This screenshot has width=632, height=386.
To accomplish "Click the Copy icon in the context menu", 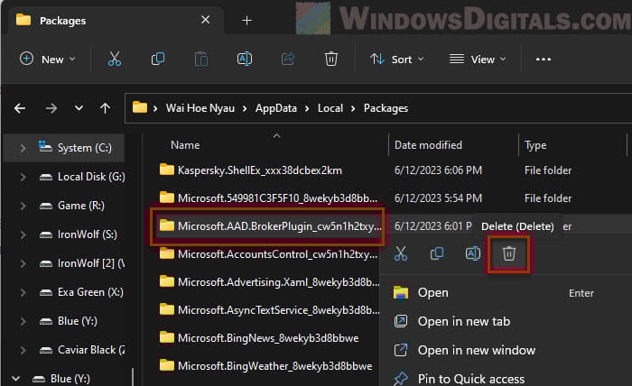I will 436,253.
